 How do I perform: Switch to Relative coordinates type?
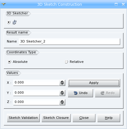pos(66,62)
